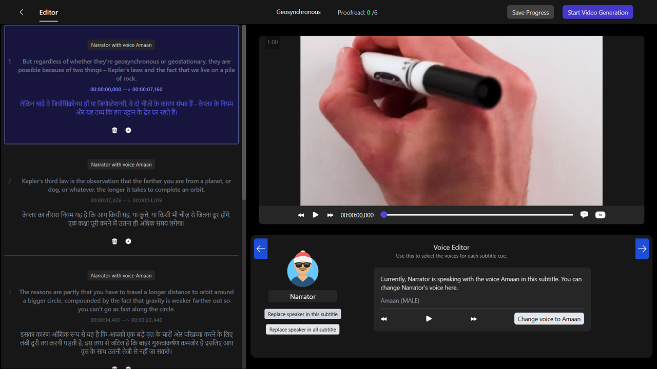Viewport: 657px width, 369px height.
Task: Start Video Generation
Action: coord(597,12)
